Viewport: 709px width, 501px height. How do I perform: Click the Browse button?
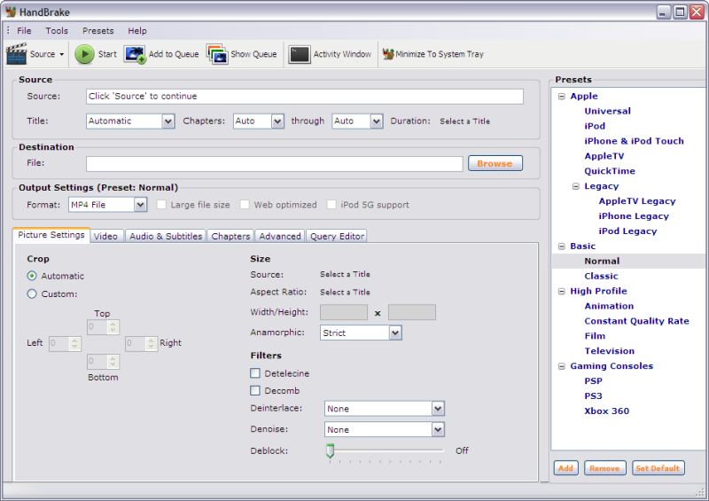(x=495, y=163)
